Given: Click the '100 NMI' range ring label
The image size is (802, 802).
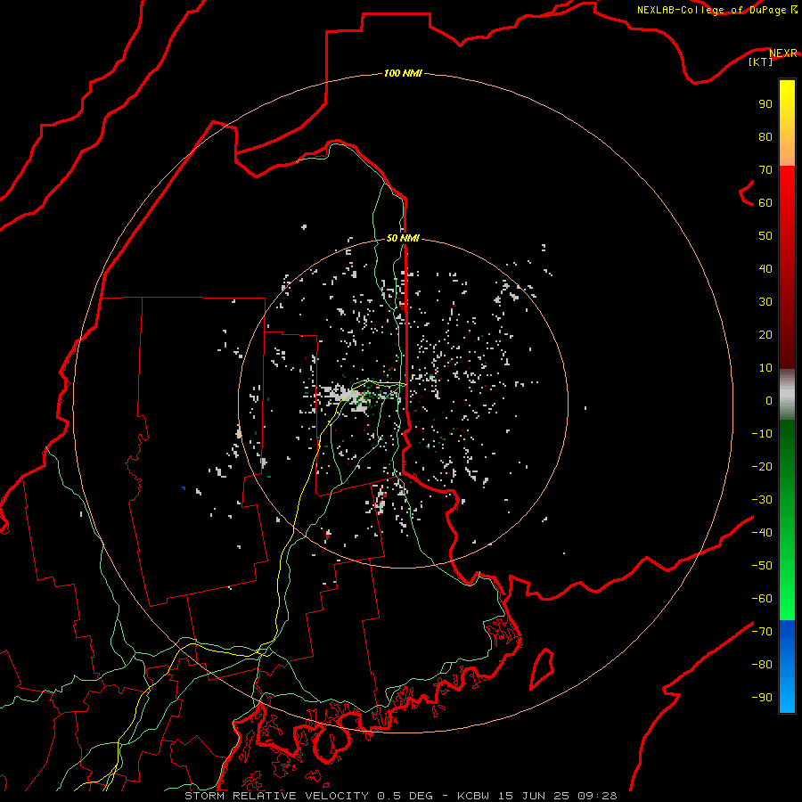Looking at the screenshot, I should click(x=403, y=73).
